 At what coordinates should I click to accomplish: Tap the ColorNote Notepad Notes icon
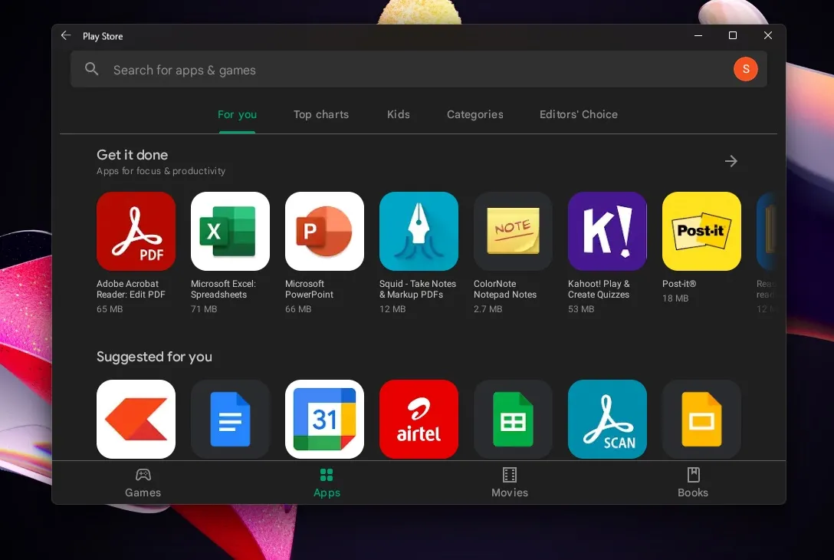pos(513,231)
